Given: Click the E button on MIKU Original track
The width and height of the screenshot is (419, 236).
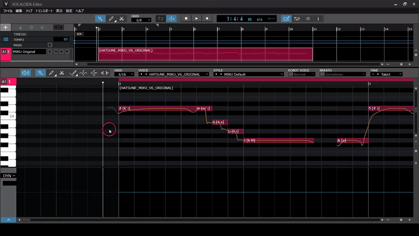Looking at the screenshot, I should 50,51.
